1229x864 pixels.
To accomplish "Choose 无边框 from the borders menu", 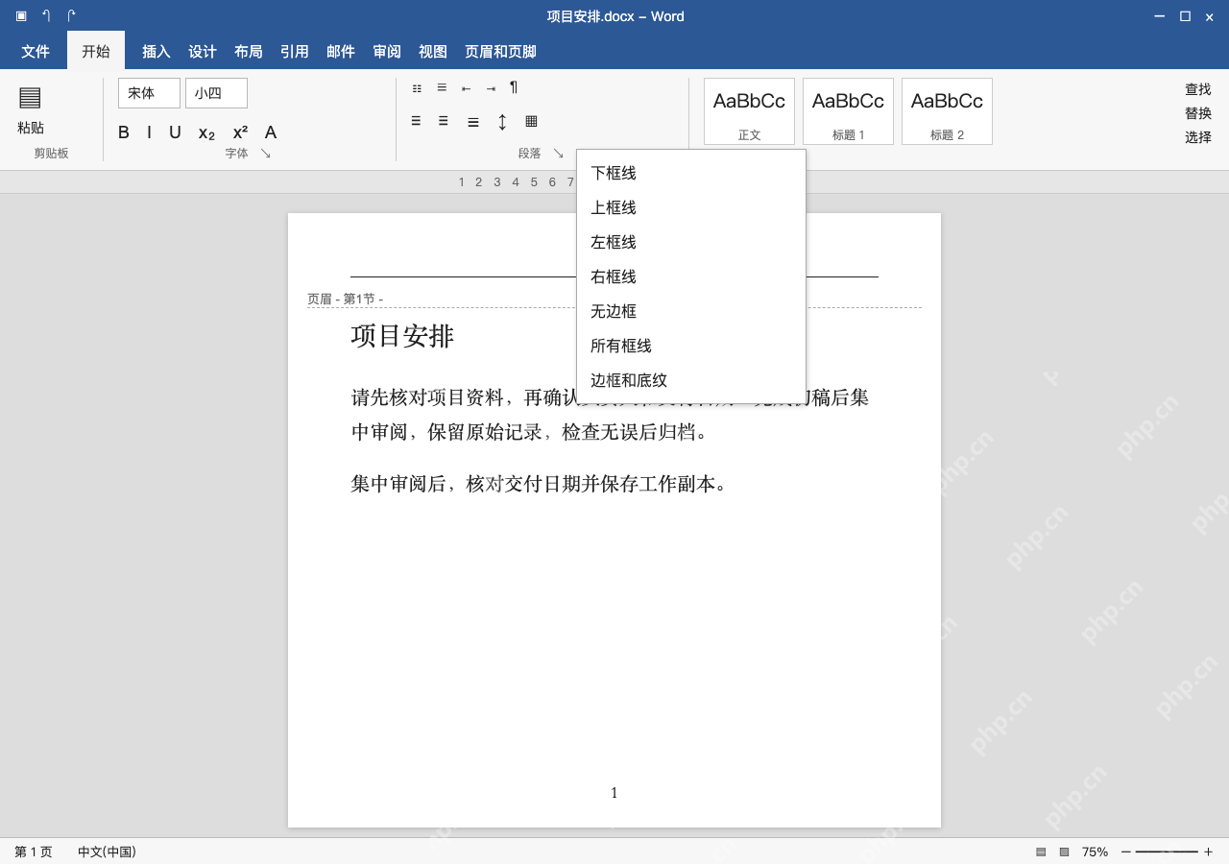I will pos(691,311).
